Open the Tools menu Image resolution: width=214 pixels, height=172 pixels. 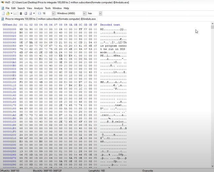(x=48, y=8)
